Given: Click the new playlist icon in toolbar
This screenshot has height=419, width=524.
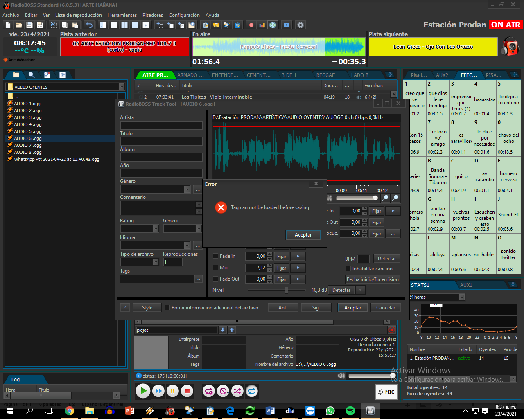Looking at the screenshot, I should (x=8, y=25).
